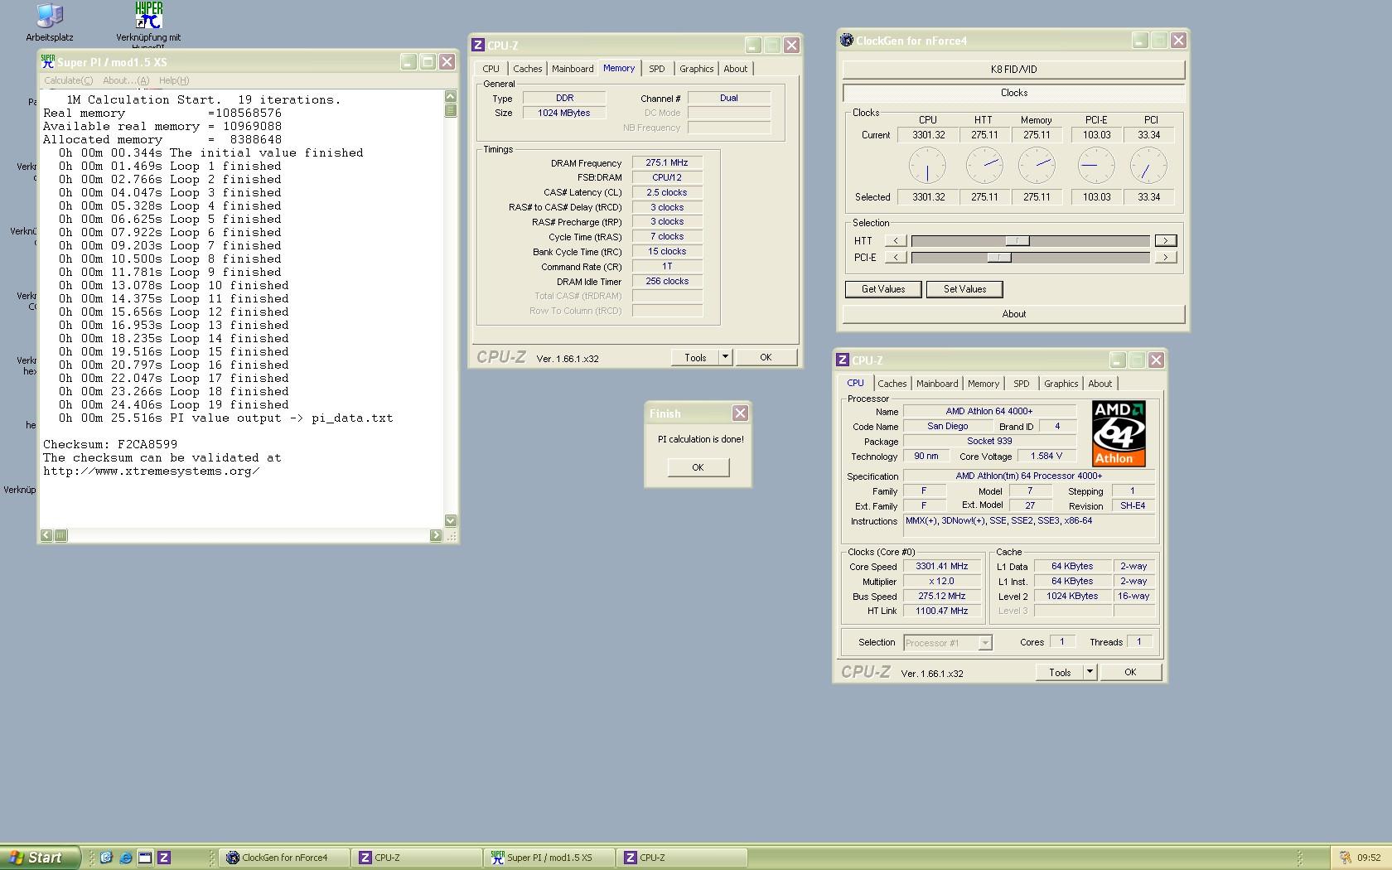This screenshot has height=870, width=1392.
Task: Open SPD tab in processor CPU-Z window
Action: (x=1022, y=384)
